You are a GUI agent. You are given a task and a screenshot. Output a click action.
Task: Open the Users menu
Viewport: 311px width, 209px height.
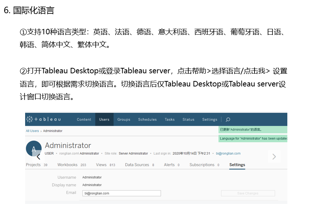104,119
